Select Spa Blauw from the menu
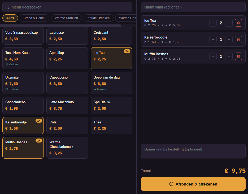The width and height of the screenshot is (248, 194). tap(111, 105)
